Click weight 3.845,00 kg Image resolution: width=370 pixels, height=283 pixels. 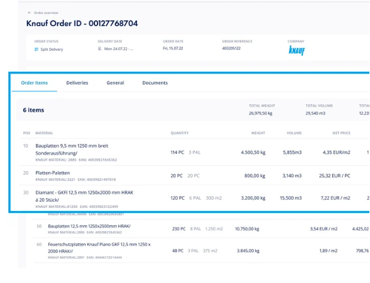click(x=248, y=251)
